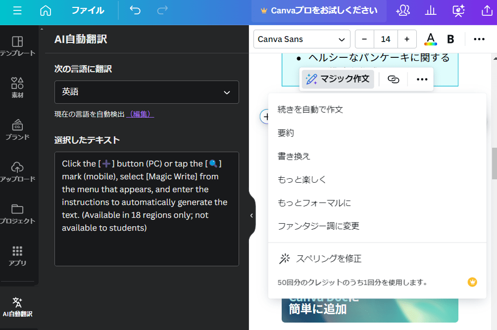Select 書き換え menu item
The width and height of the screenshot is (497, 330).
tap(377, 156)
